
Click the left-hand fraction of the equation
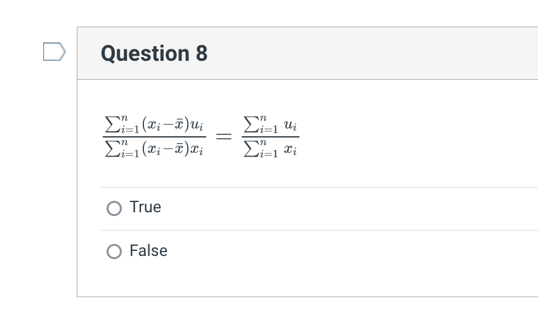coord(154,136)
